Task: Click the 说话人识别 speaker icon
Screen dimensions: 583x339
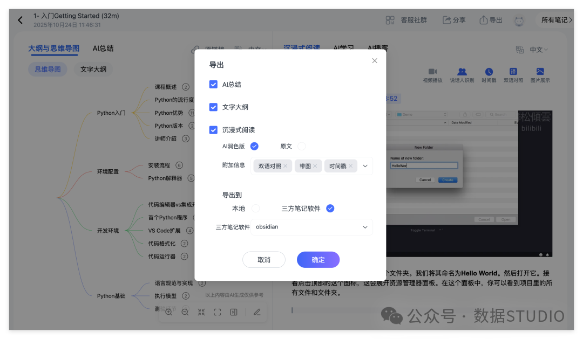Action: [x=462, y=72]
